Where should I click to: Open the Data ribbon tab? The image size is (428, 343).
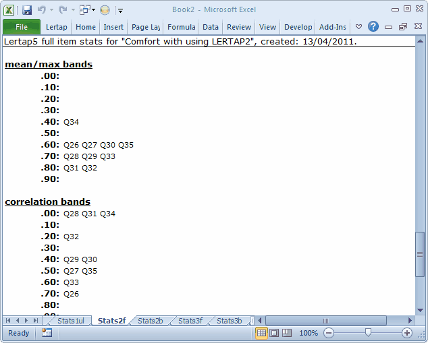pyautogui.click(x=211, y=27)
